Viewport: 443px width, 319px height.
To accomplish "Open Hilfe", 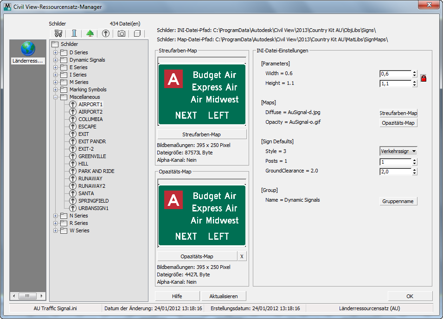I will (177, 296).
